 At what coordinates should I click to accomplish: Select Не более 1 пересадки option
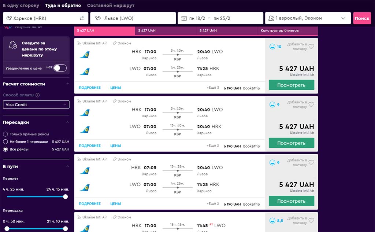click(x=5, y=141)
